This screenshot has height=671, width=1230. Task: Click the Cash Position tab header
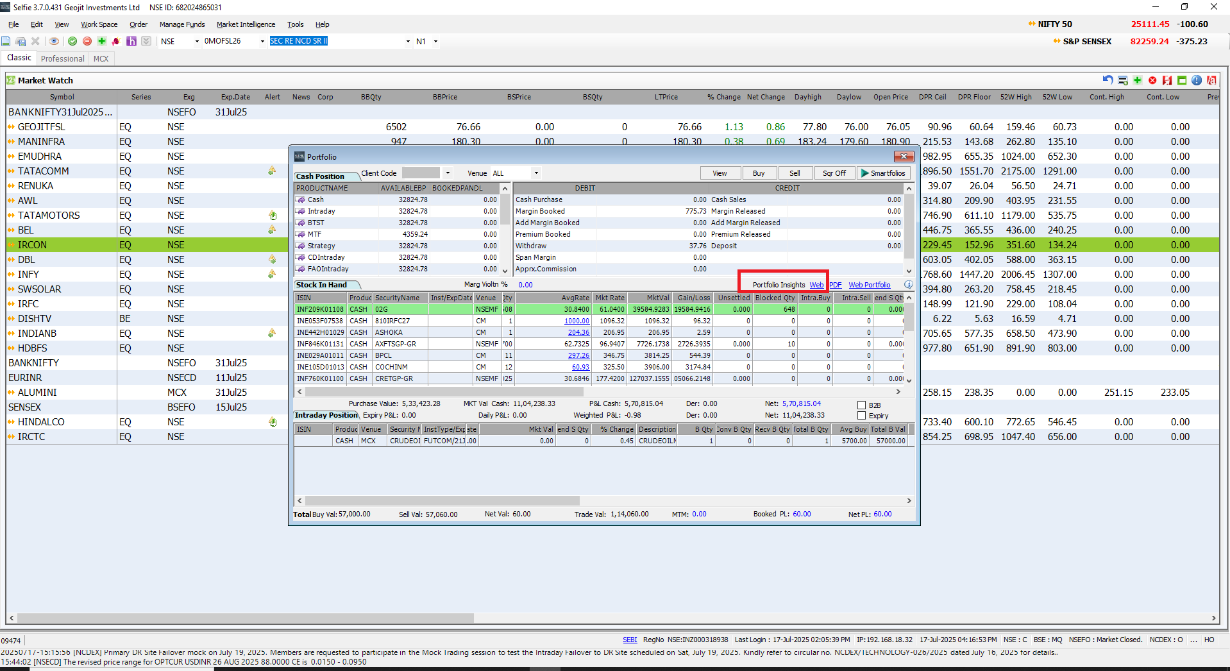pyautogui.click(x=326, y=176)
